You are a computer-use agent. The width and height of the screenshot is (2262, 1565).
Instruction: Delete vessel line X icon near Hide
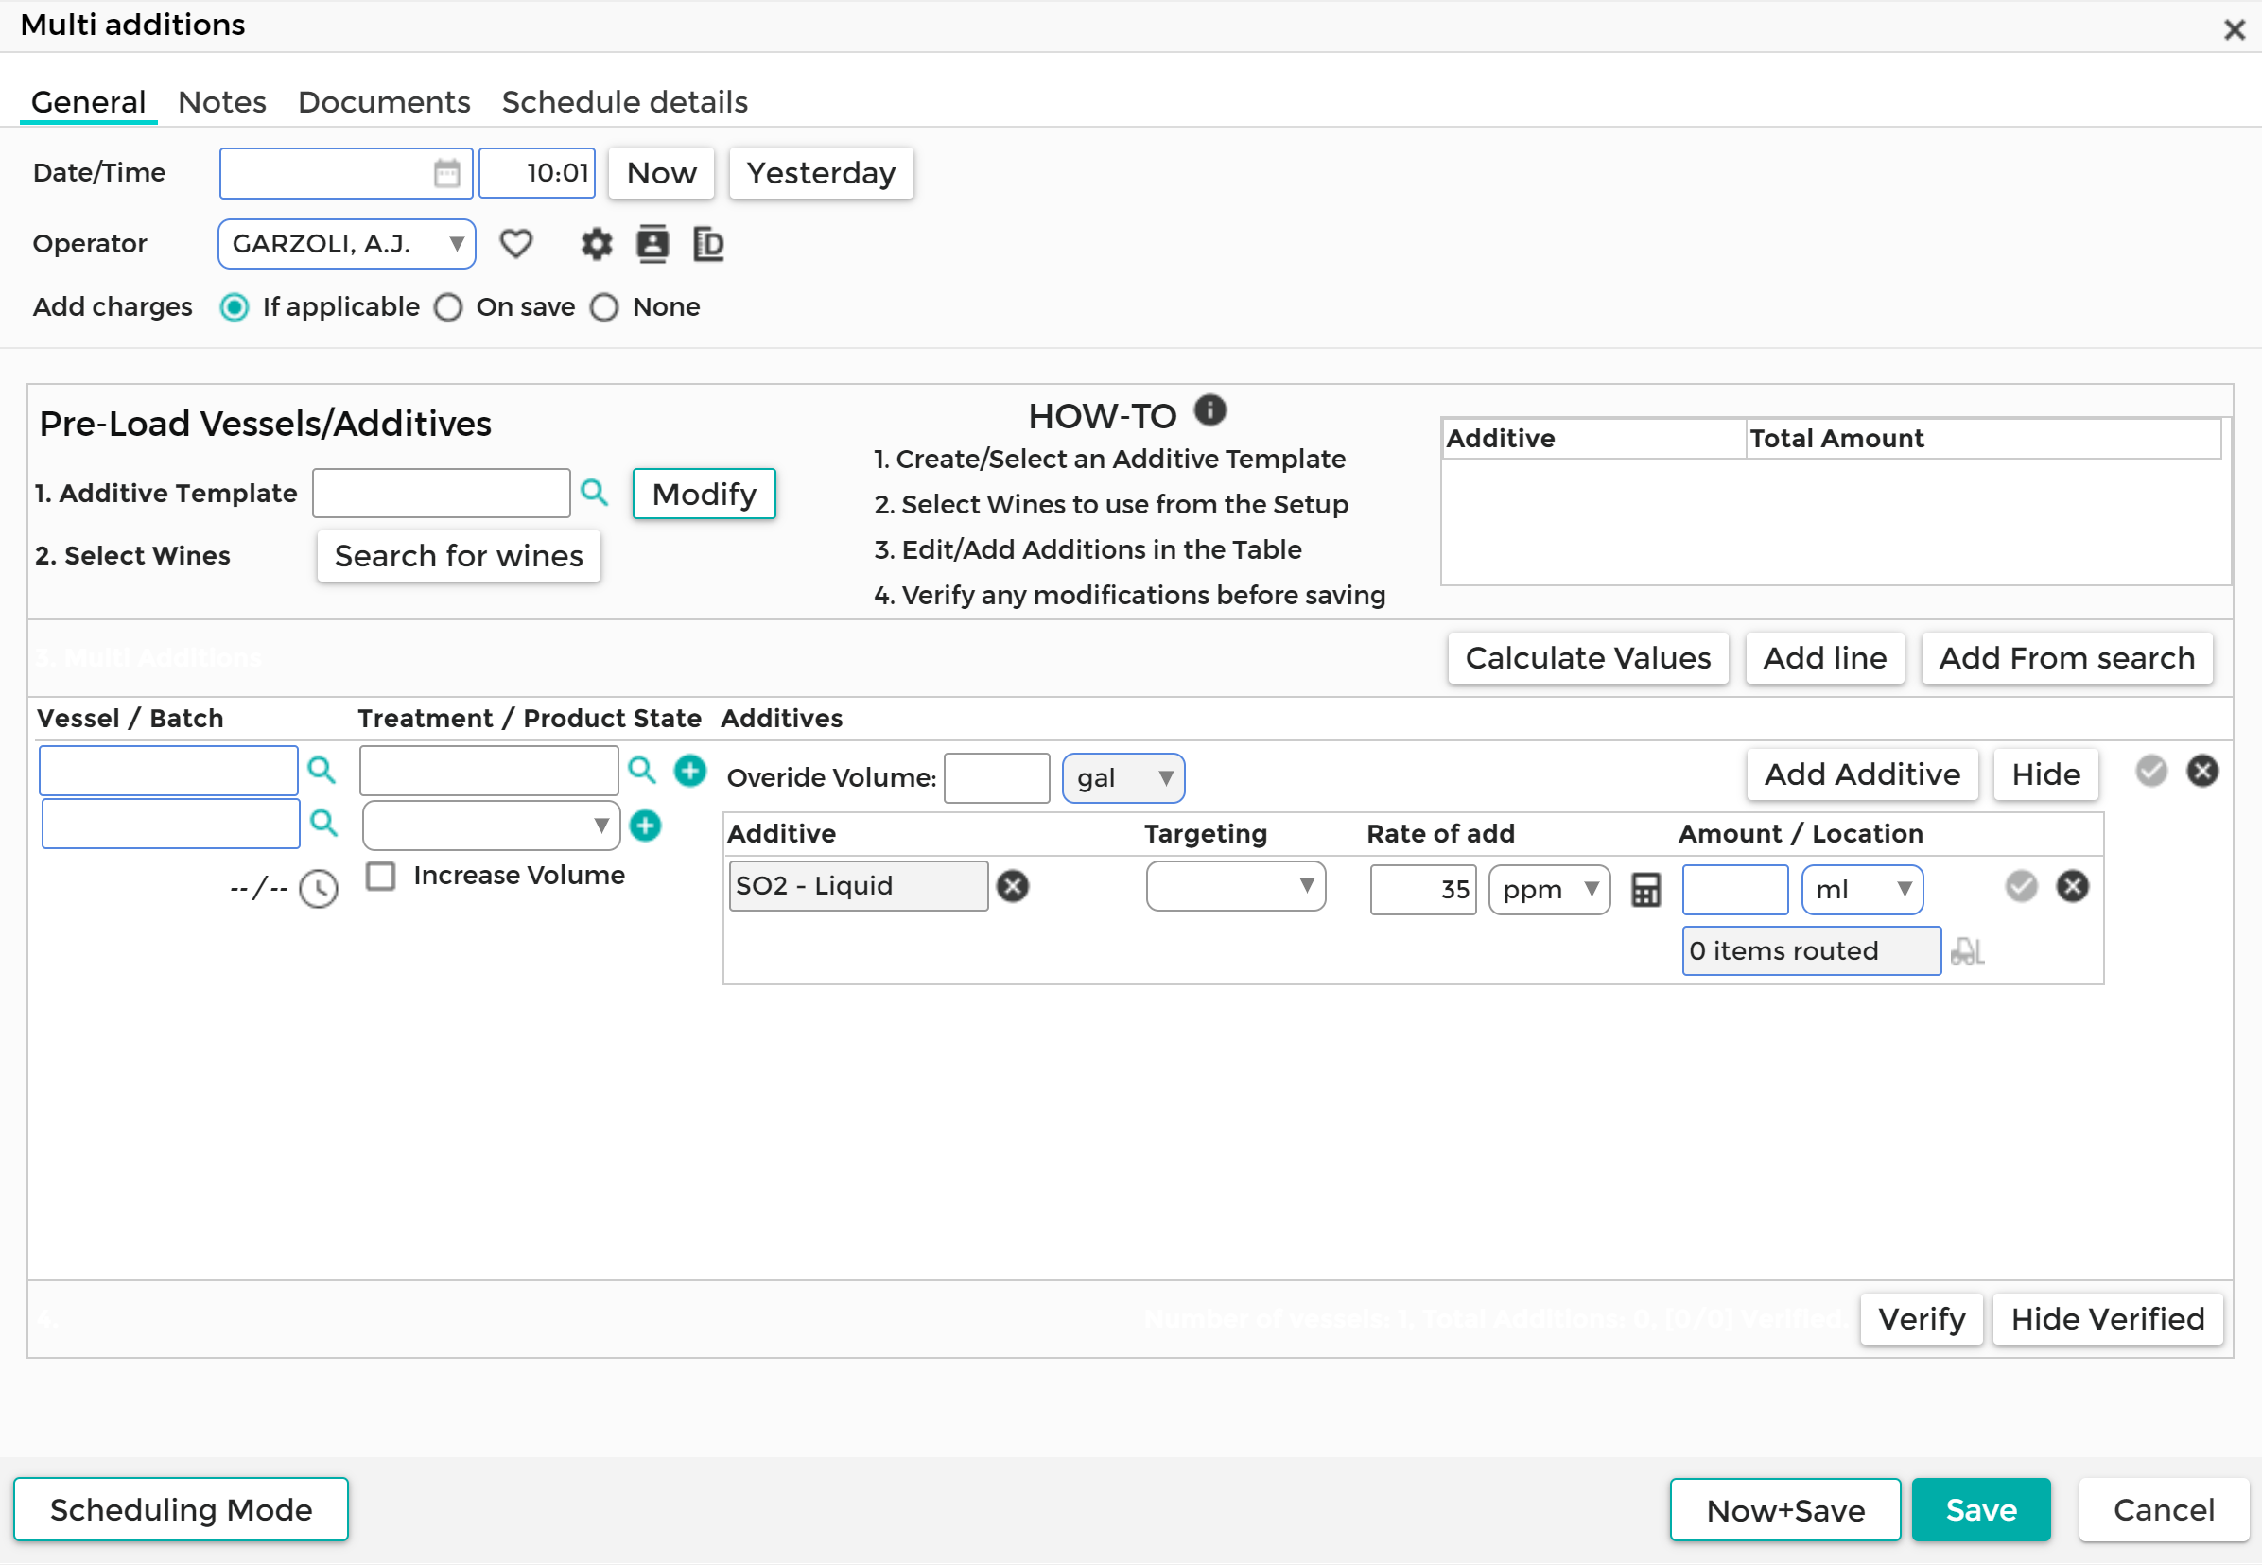[x=2203, y=771]
